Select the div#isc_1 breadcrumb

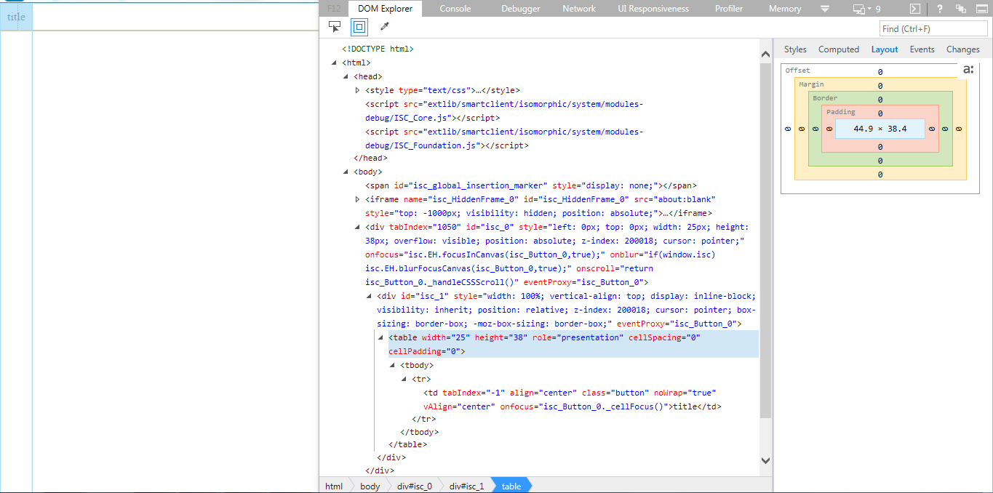click(466, 486)
